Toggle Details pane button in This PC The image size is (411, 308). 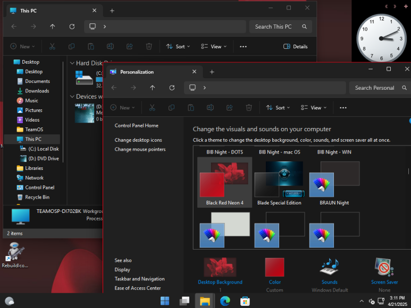pos(295,46)
